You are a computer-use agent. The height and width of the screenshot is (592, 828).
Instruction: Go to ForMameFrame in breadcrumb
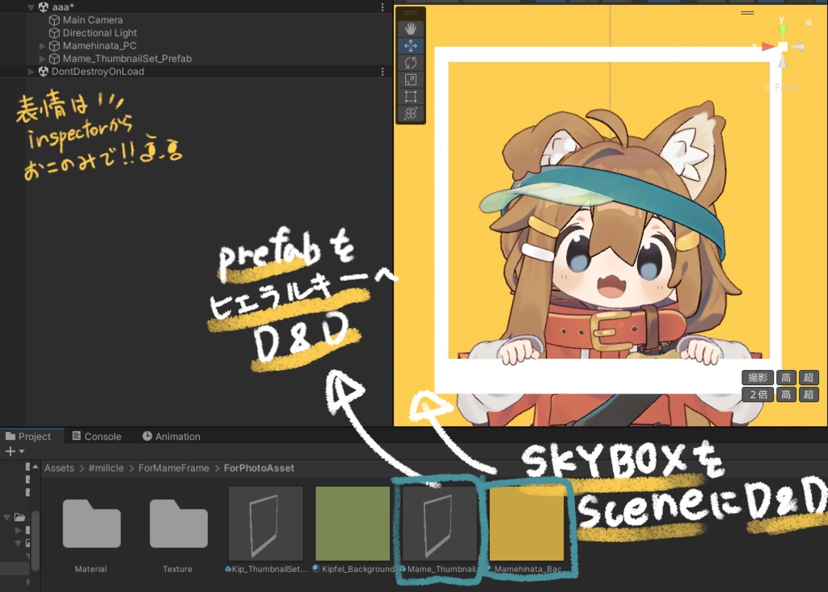[174, 468]
